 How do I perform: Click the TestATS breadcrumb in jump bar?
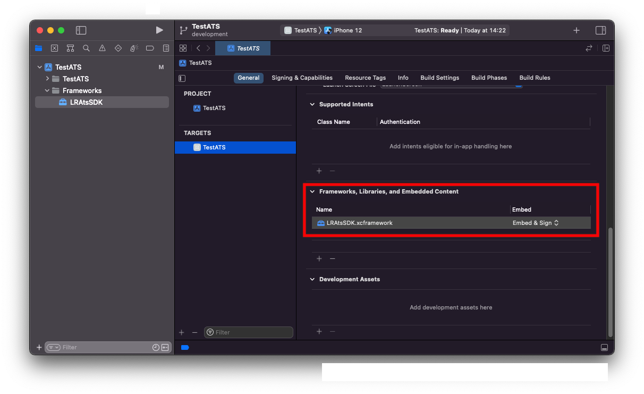click(x=196, y=63)
